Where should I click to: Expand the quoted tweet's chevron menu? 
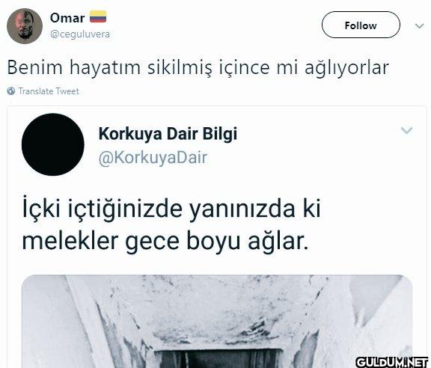[407, 130]
